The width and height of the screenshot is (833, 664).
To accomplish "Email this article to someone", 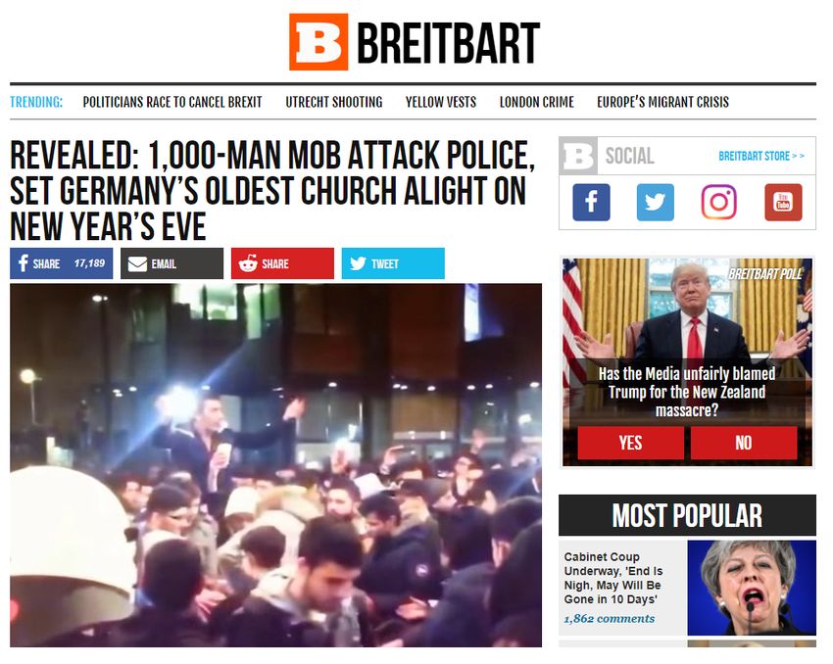I will [171, 263].
